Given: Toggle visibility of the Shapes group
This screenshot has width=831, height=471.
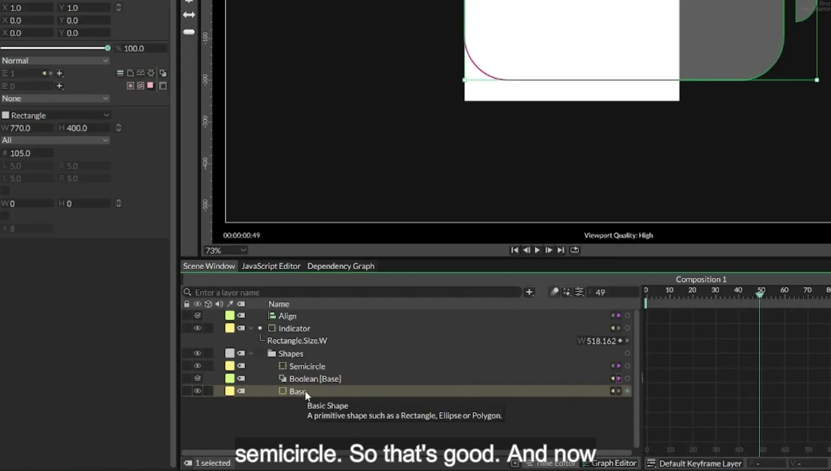Looking at the screenshot, I should click(x=197, y=353).
